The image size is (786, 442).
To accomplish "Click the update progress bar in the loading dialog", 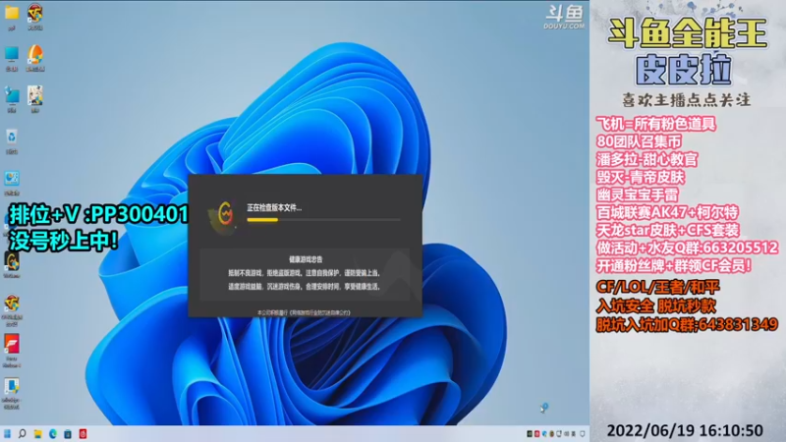I will (x=324, y=220).
